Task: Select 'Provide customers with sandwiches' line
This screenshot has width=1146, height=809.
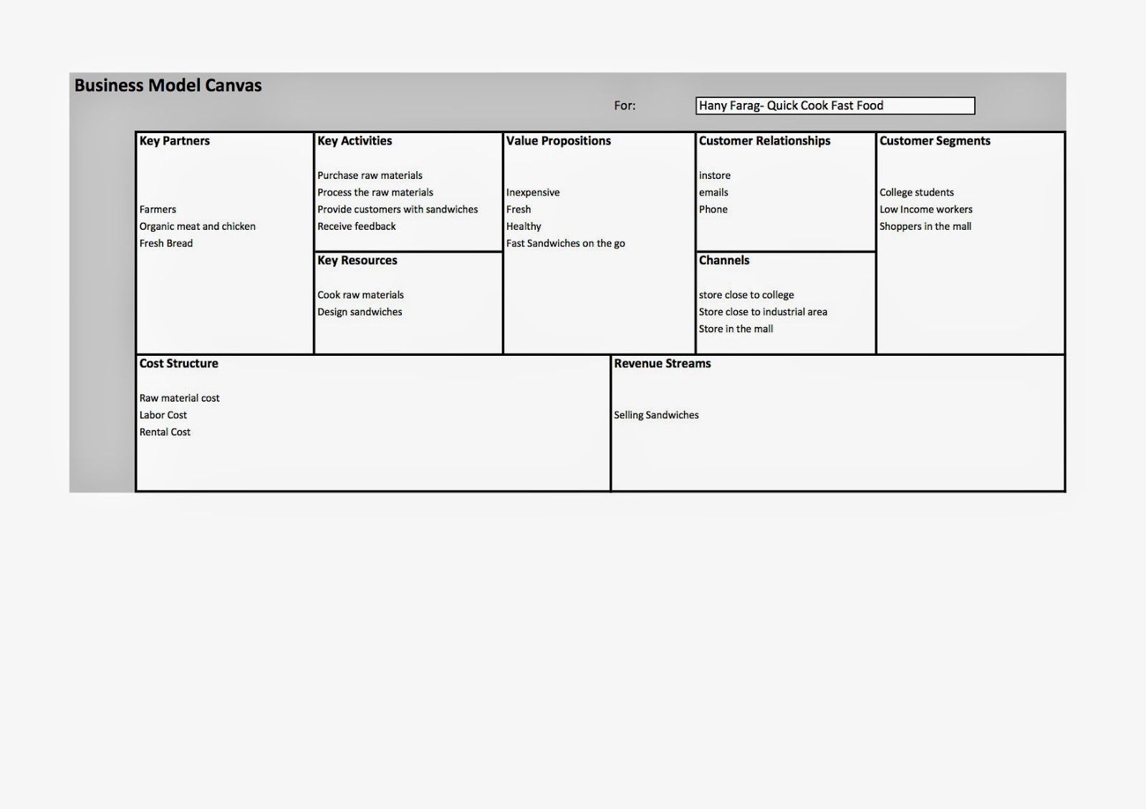Action: pyautogui.click(x=398, y=209)
